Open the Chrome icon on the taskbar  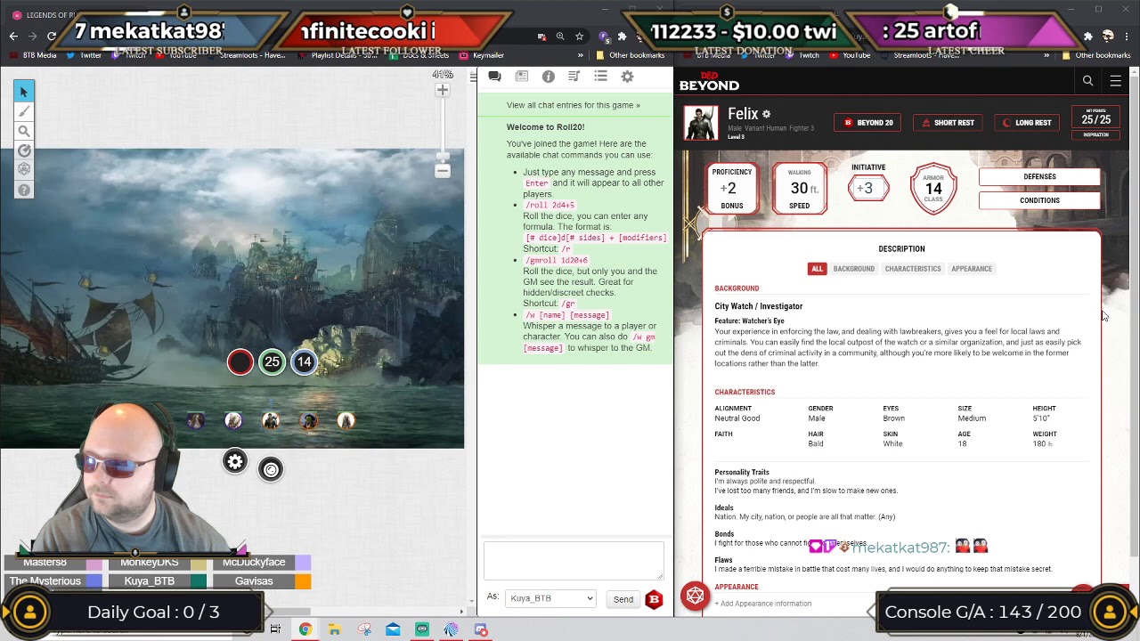coord(305,630)
